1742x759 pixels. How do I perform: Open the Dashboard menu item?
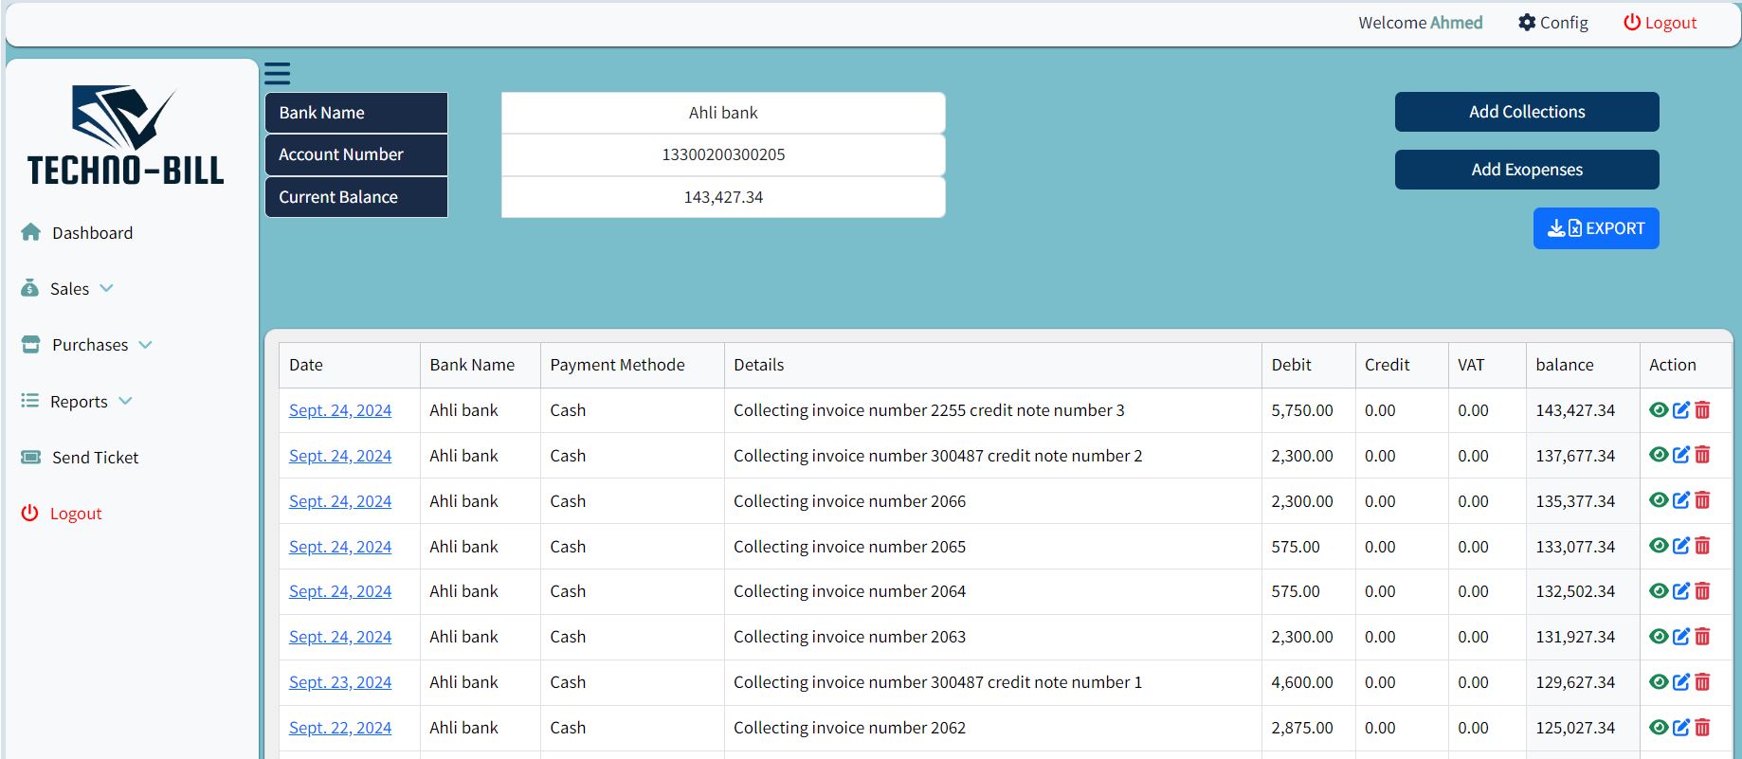[x=92, y=233]
